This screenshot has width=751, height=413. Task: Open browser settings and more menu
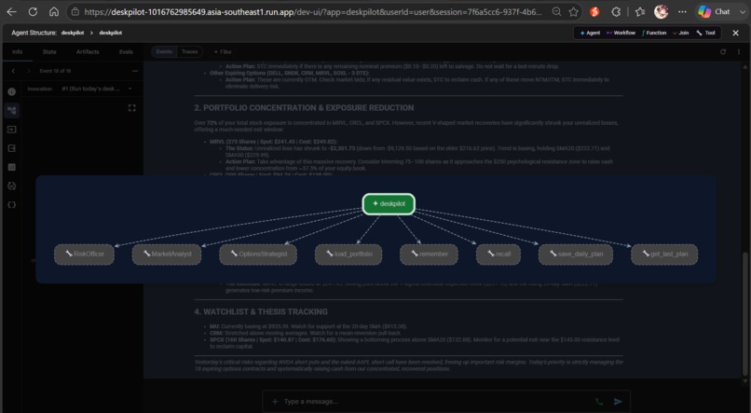[682, 11]
